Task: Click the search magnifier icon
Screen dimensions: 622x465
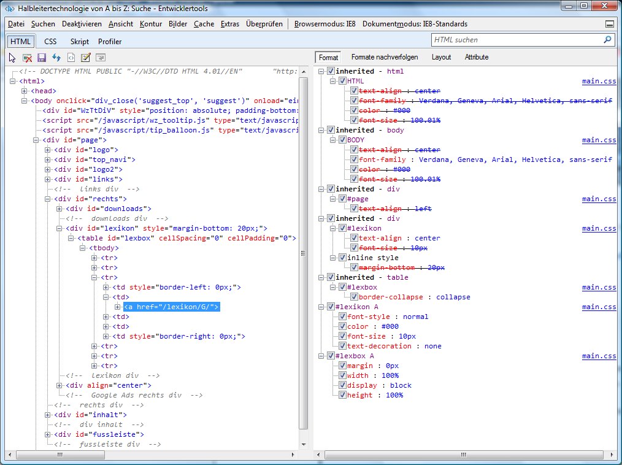Action: point(607,40)
